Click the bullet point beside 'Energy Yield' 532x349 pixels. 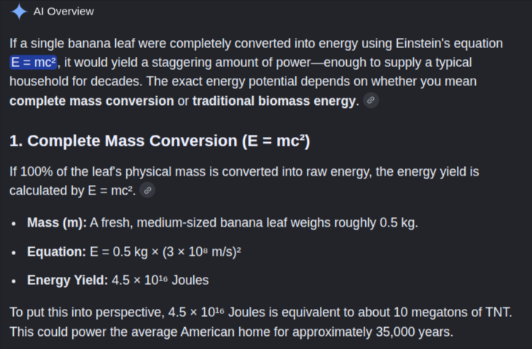(x=14, y=281)
